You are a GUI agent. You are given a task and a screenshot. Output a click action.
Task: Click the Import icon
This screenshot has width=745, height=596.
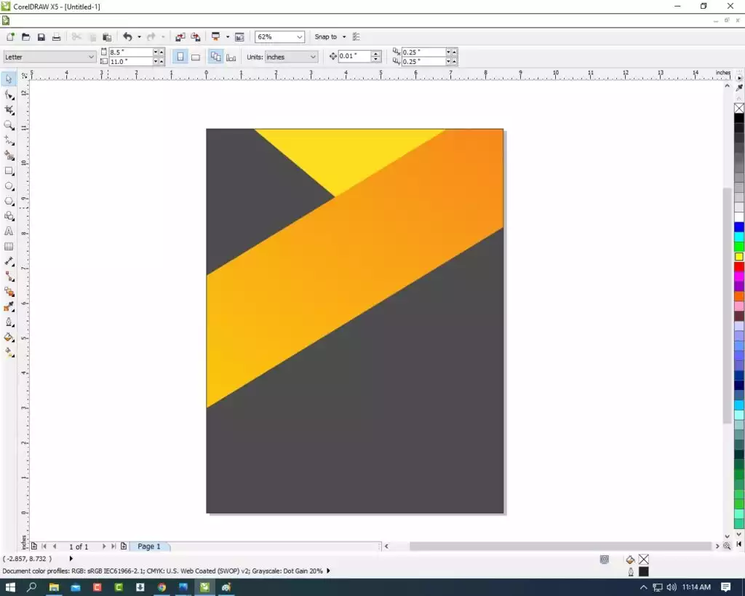[180, 37]
